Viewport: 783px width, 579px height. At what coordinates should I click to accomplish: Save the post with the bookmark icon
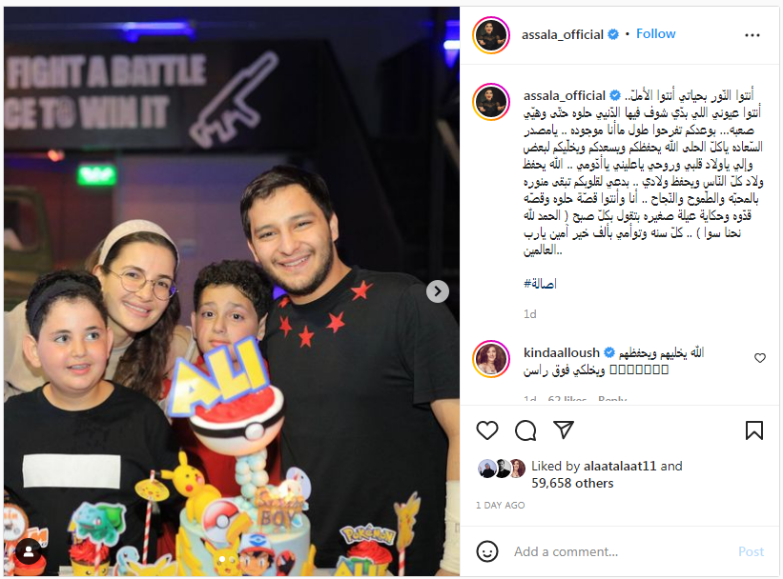(754, 429)
